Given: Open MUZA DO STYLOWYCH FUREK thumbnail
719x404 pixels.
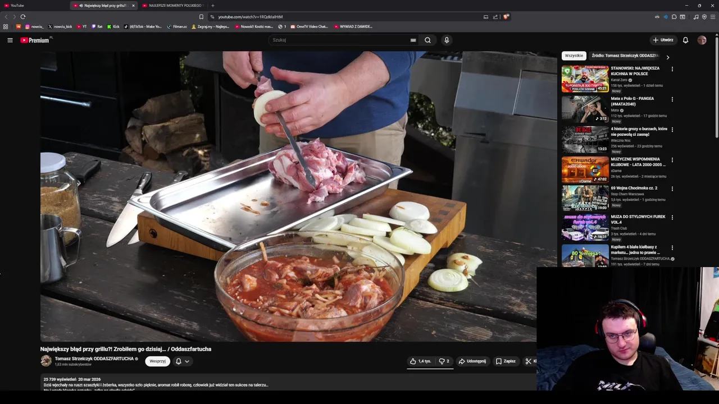Looking at the screenshot, I should (585, 227).
